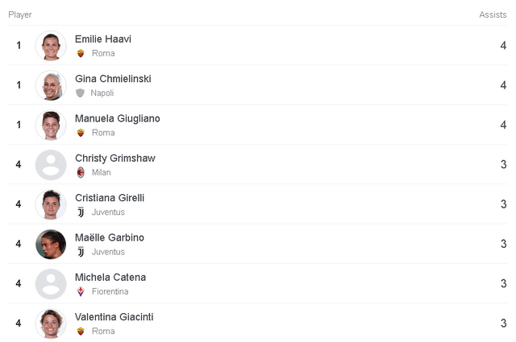This screenshot has height=342, width=516.
Task: Click Roma crest icon under Emilie Haavi
Action: (80, 53)
